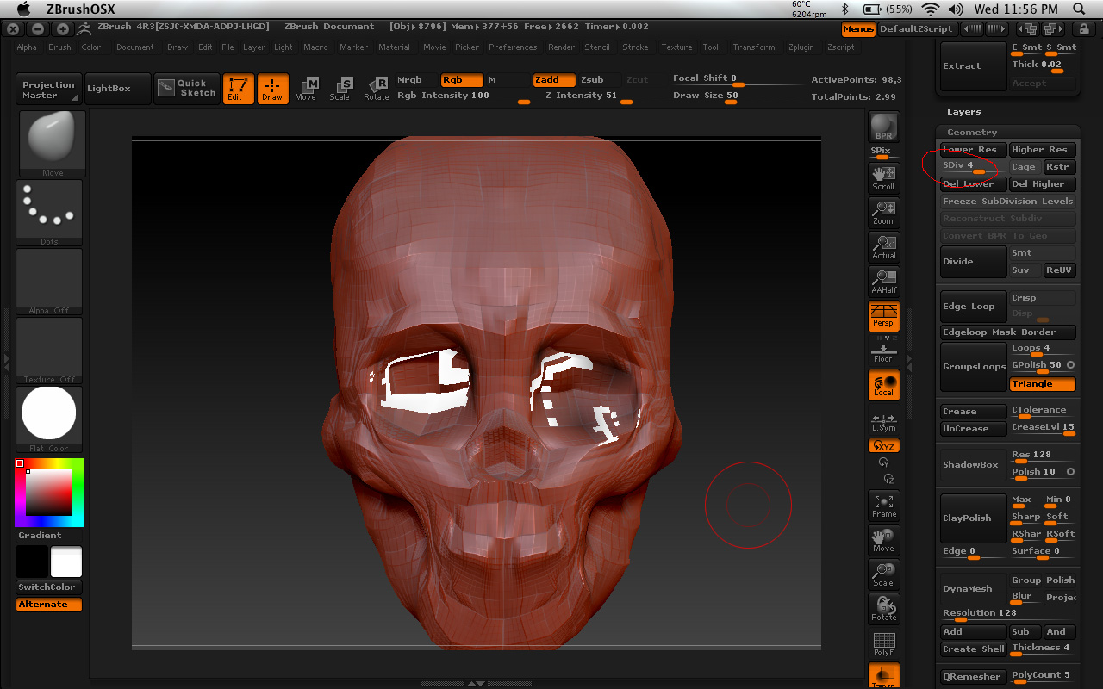Open the bottom tray with the arrow below canvas
This screenshot has width=1103, height=689.
click(477, 683)
